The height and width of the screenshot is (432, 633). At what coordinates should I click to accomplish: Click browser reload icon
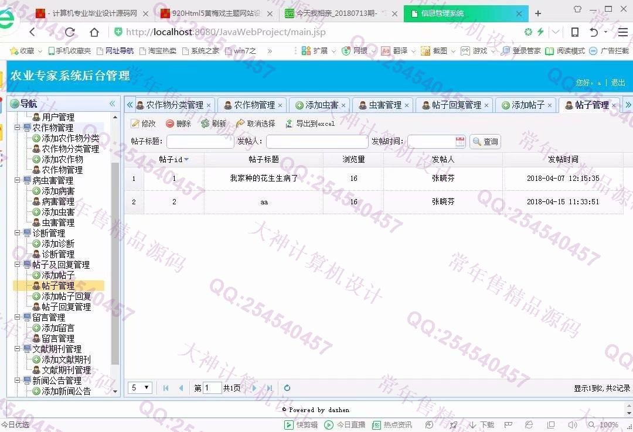(x=70, y=32)
